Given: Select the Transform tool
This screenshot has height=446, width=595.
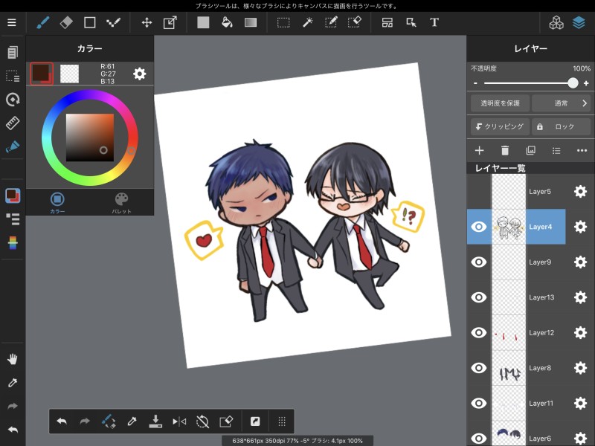Looking at the screenshot, I should 170,22.
